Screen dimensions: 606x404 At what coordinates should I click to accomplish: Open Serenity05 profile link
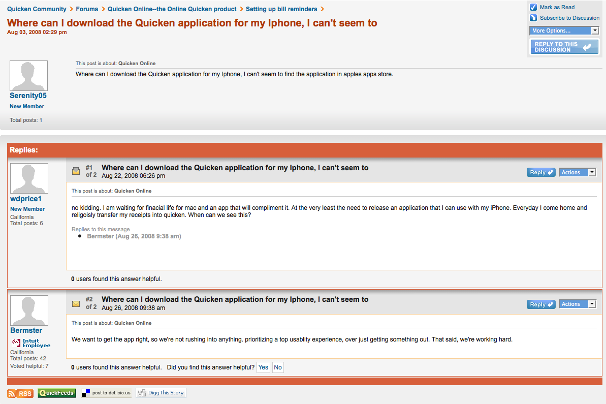[x=28, y=96]
